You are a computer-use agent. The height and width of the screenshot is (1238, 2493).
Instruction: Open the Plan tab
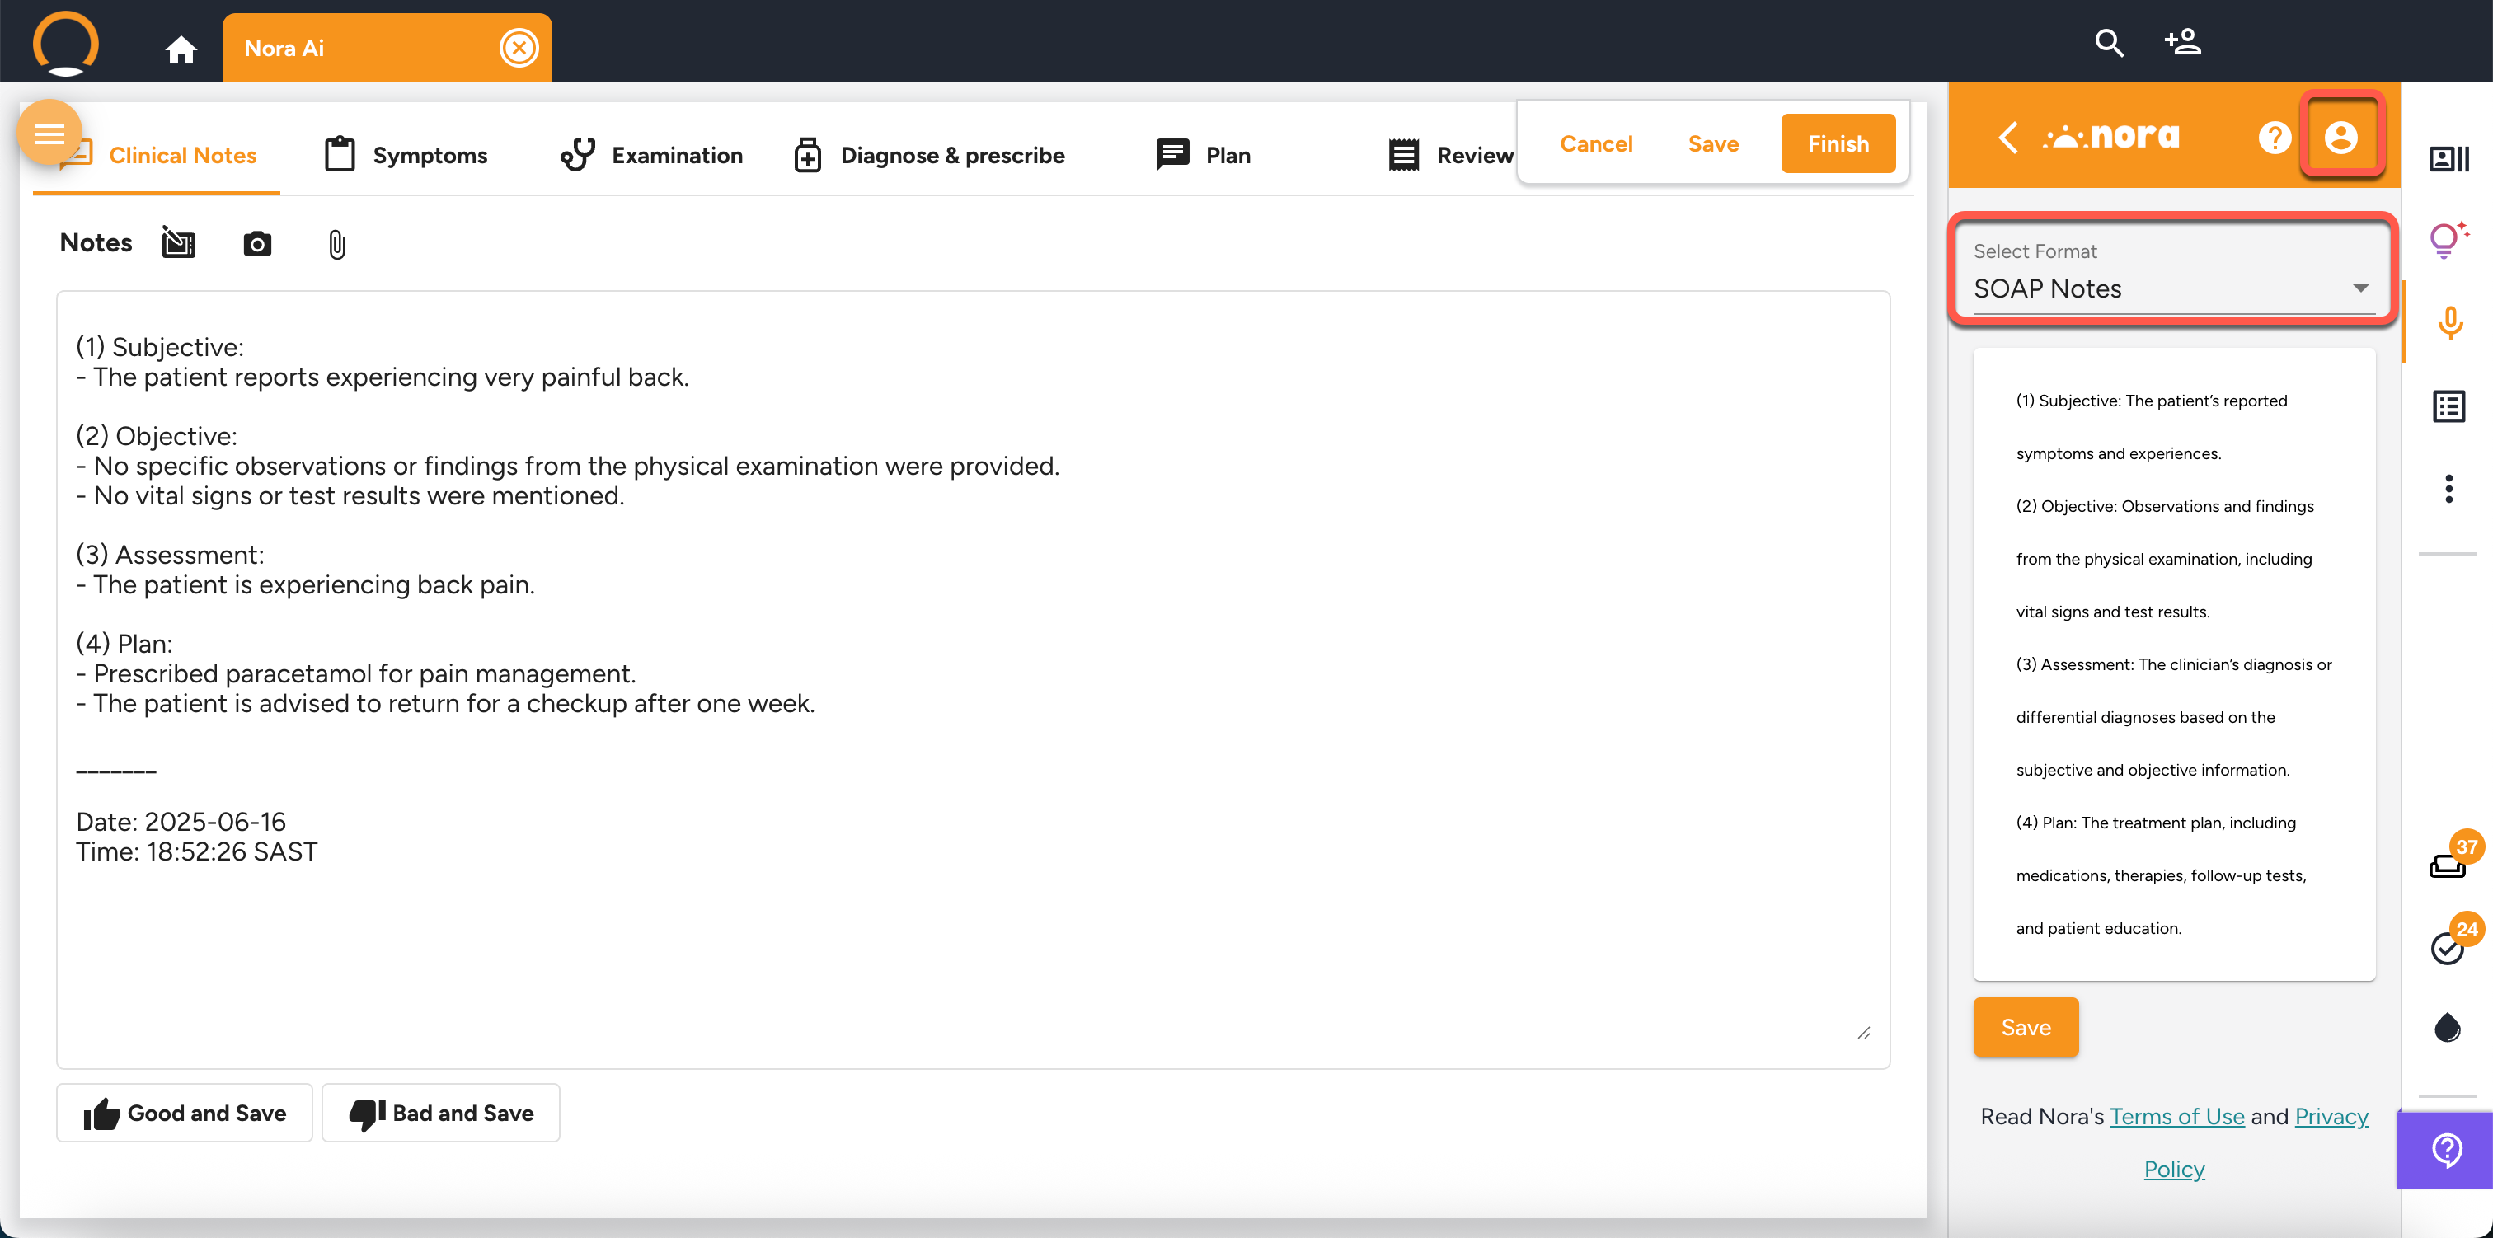point(1203,155)
